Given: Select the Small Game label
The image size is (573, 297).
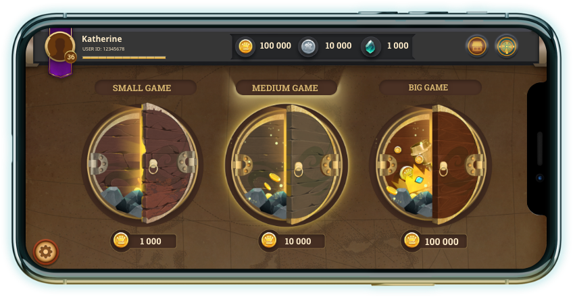Looking at the screenshot, I should (x=142, y=88).
